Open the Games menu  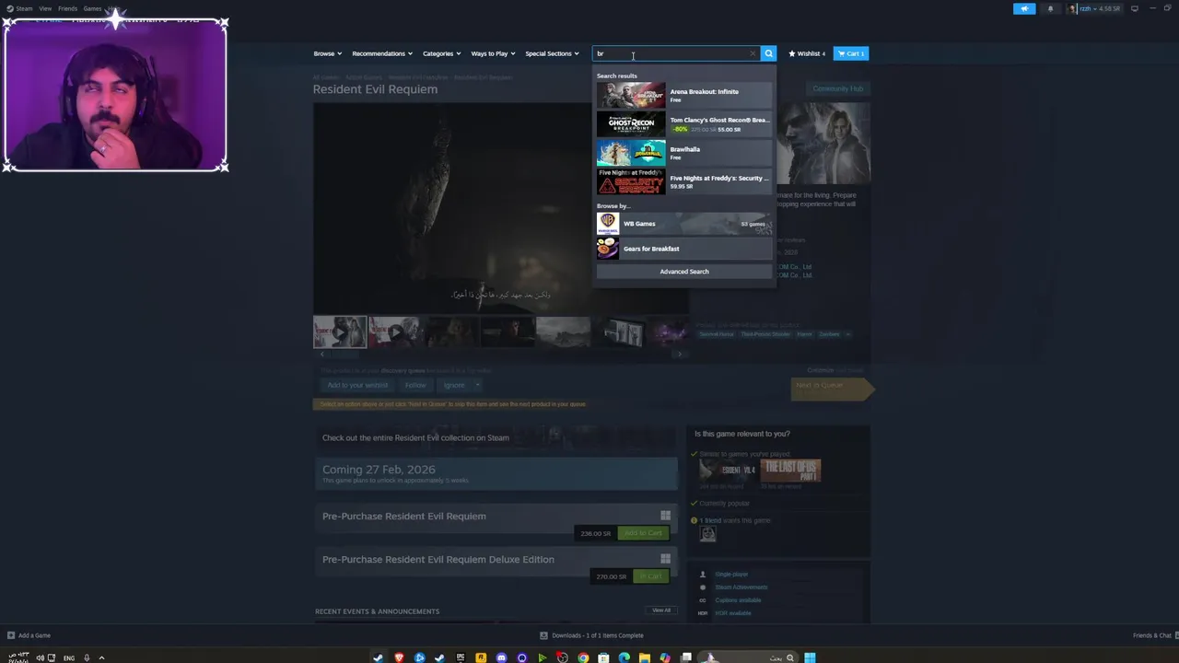point(92,8)
